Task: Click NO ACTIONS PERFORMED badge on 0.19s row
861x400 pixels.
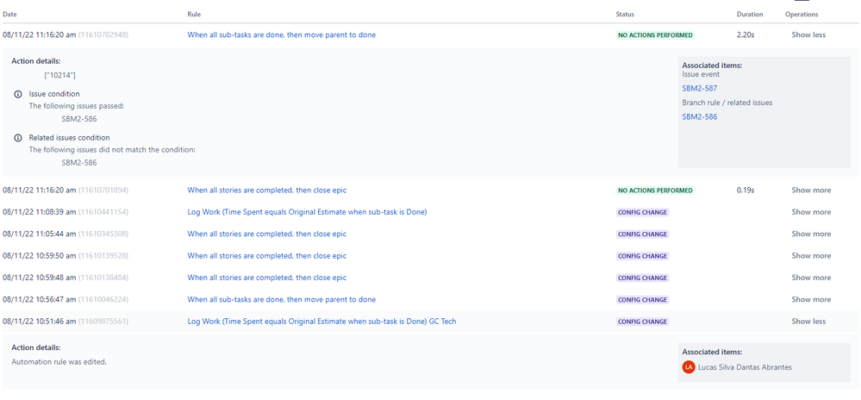Action: click(x=655, y=191)
